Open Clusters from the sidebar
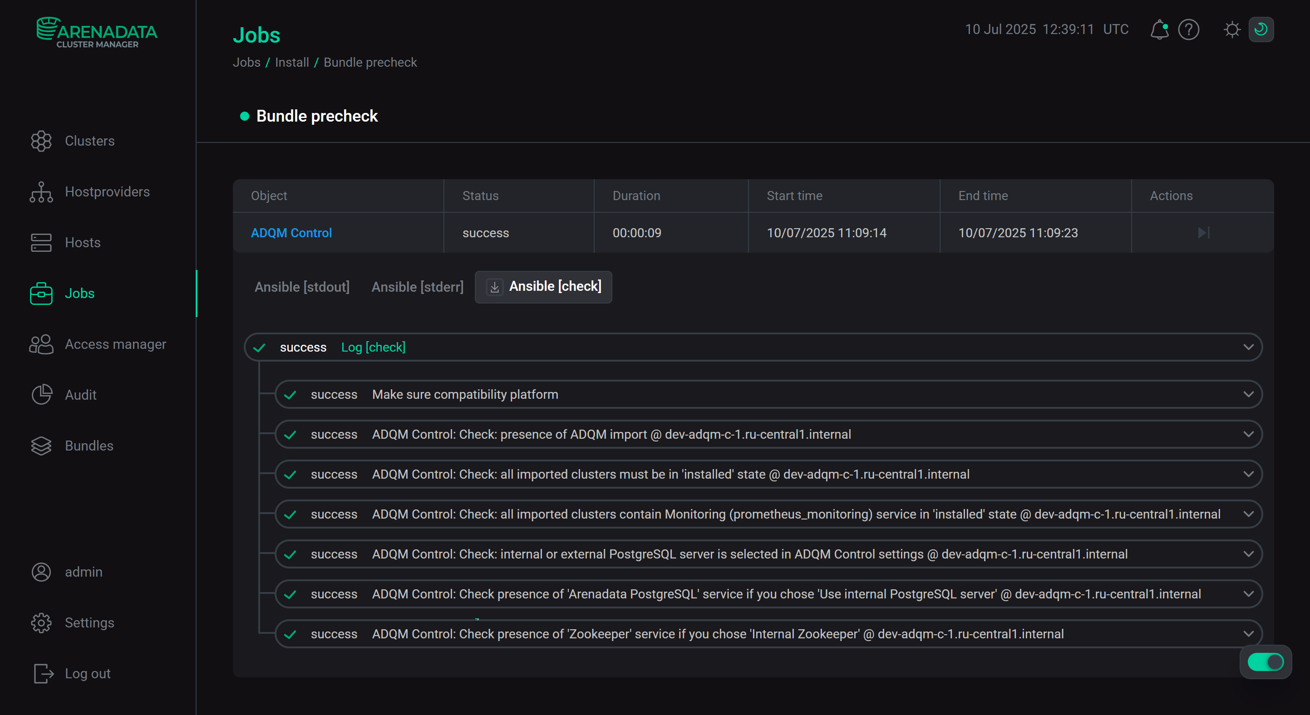 (89, 141)
